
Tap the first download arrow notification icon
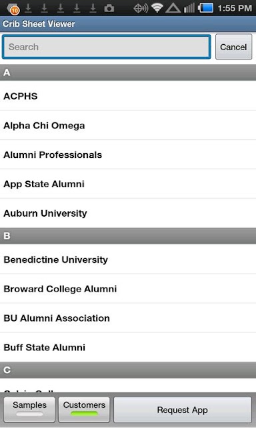click(x=28, y=8)
